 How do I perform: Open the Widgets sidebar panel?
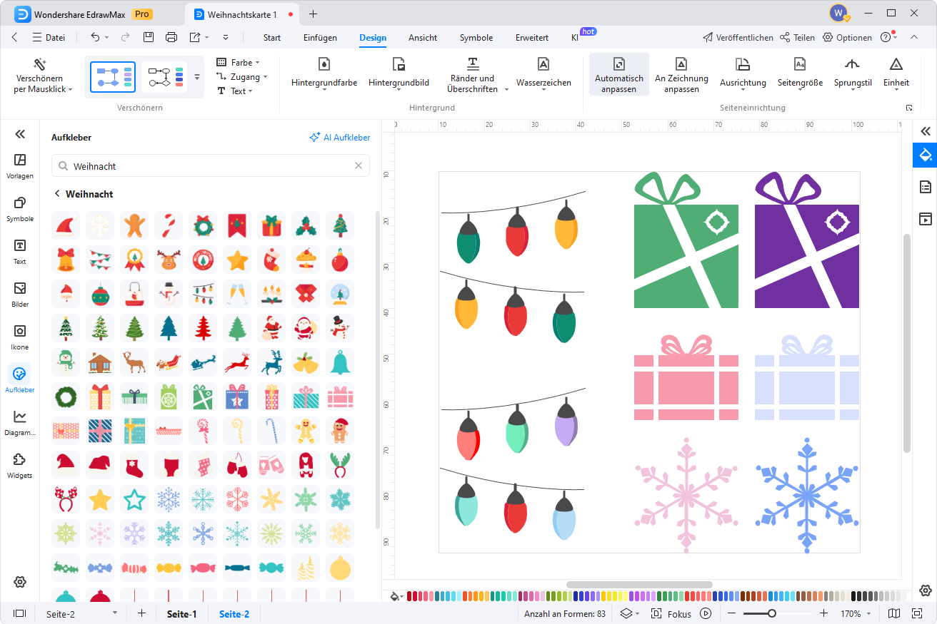20,465
